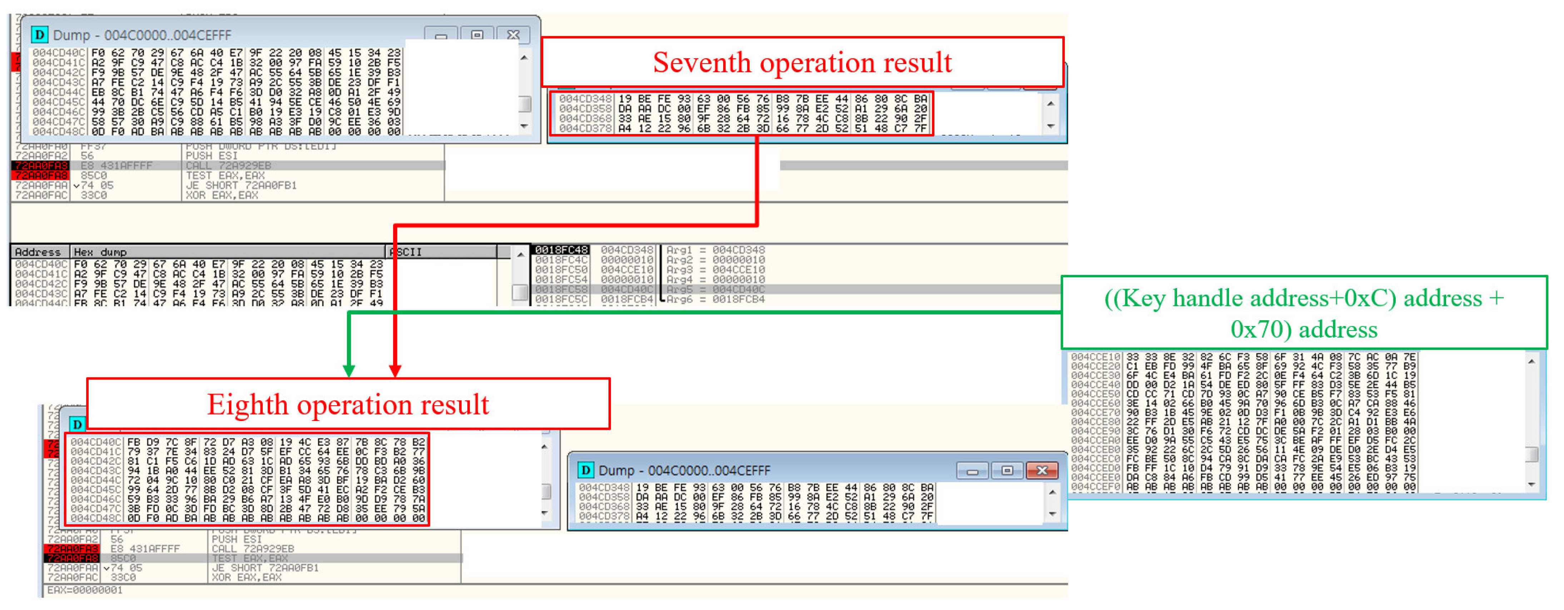This screenshot has width=1564, height=610.
Task: Select dump row 004CD45C starting 44 70 DC
Action: (217, 102)
